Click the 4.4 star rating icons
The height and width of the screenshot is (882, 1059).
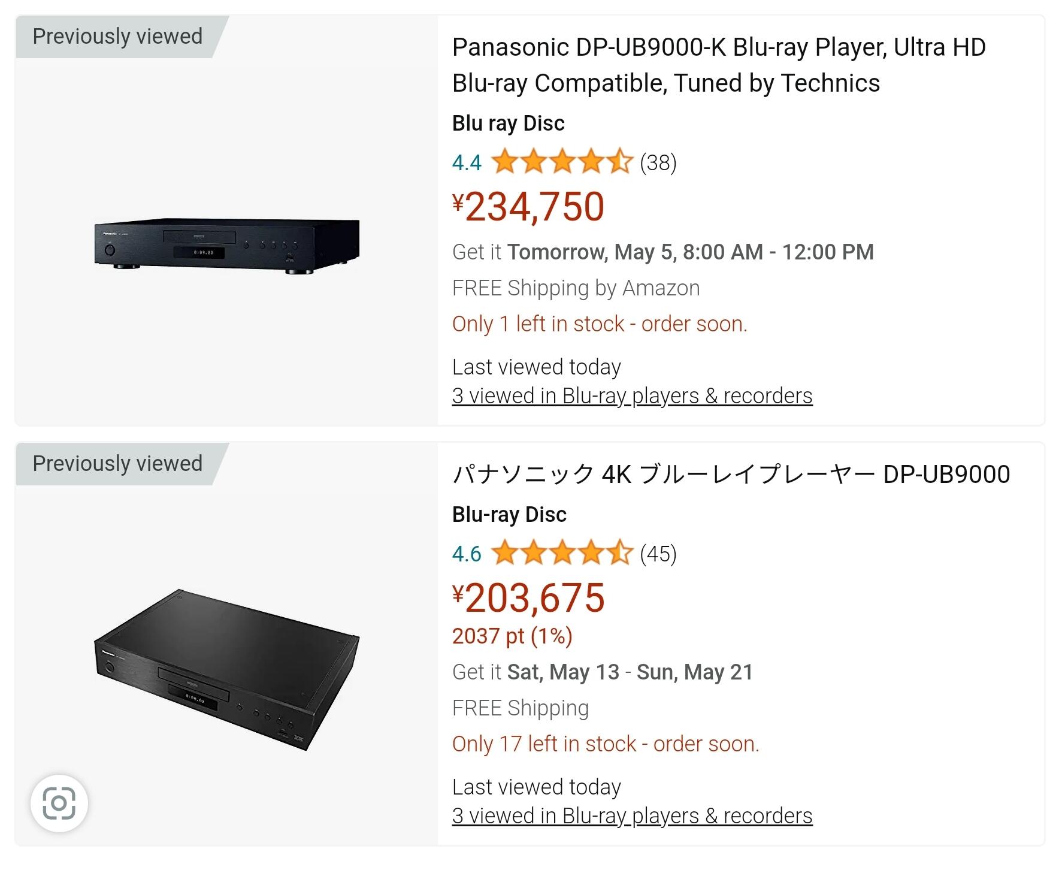pyautogui.click(x=561, y=162)
